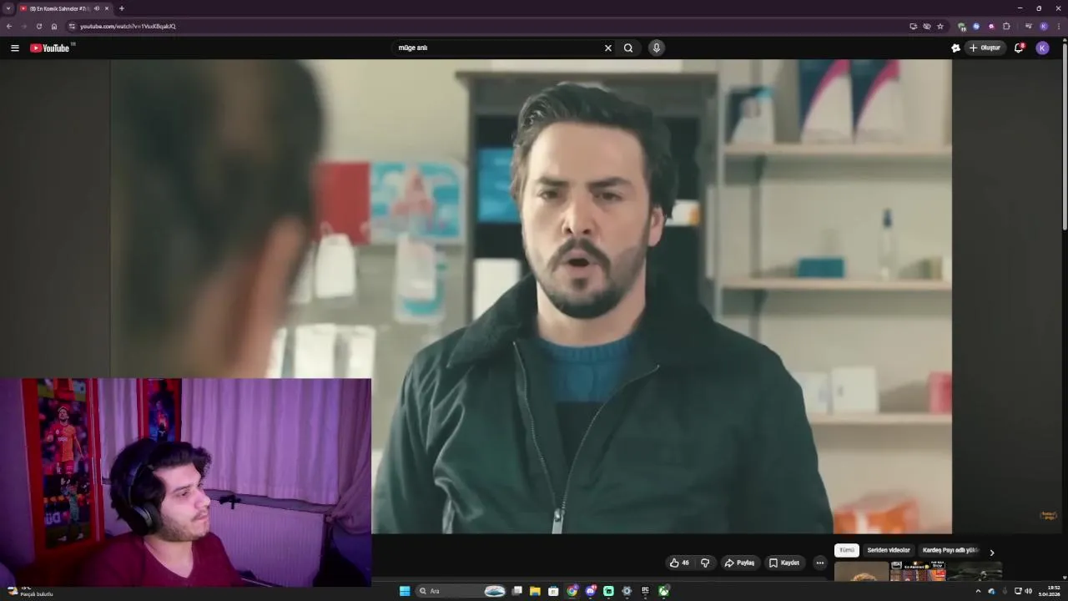Open the green extension with badge
The height and width of the screenshot is (601, 1068).
(962, 27)
